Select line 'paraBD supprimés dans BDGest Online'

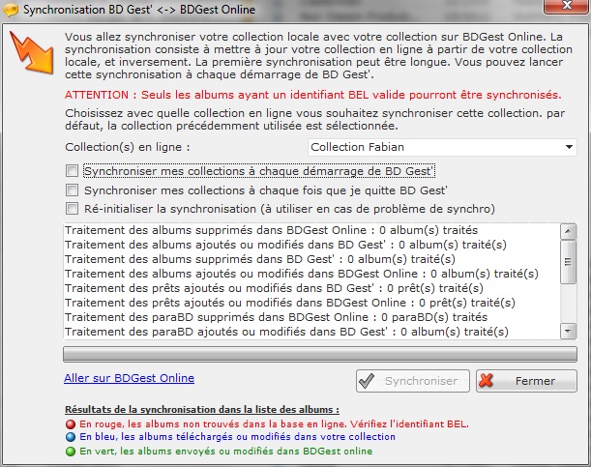click(x=277, y=317)
